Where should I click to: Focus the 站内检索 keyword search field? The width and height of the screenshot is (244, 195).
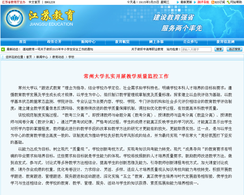196,49
